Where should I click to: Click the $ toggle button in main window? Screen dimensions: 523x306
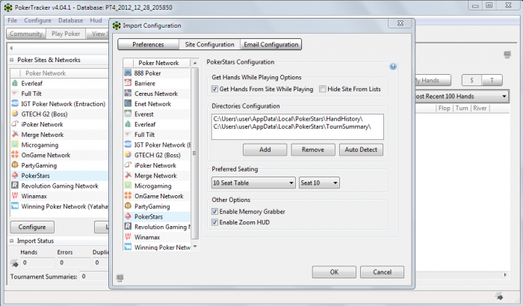tap(471, 80)
